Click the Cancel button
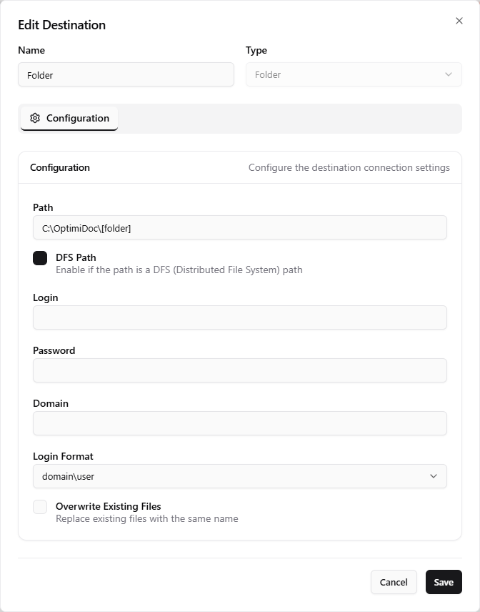Viewport: 480px width, 612px height. point(394,582)
